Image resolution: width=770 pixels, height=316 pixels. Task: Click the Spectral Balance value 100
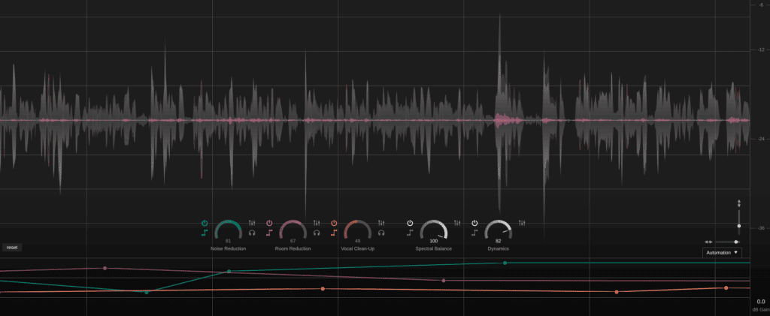434,241
